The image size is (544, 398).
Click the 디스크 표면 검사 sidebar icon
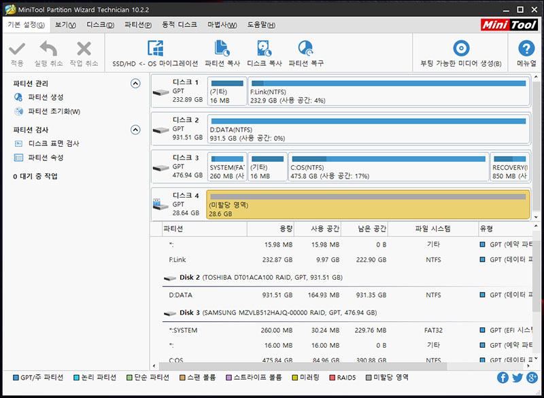point(18,143)
